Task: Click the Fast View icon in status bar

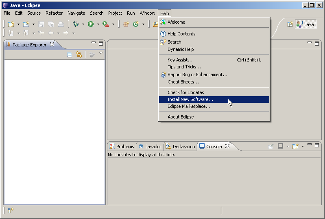Action: click(x=11, y=210)
